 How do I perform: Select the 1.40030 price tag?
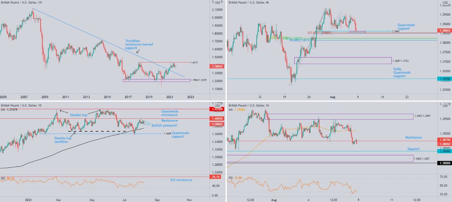click(x=216, y=119)
